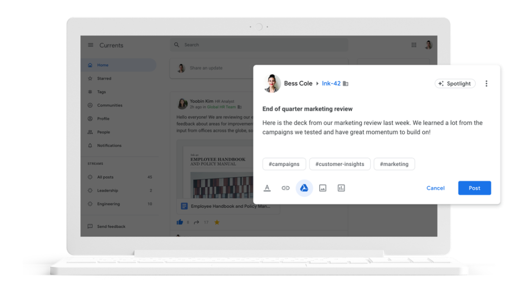Image resolution: width=526 pixels, height=301 pixels.
Task: Open text formatting options in the composer
Action: (x=267, y=188)
